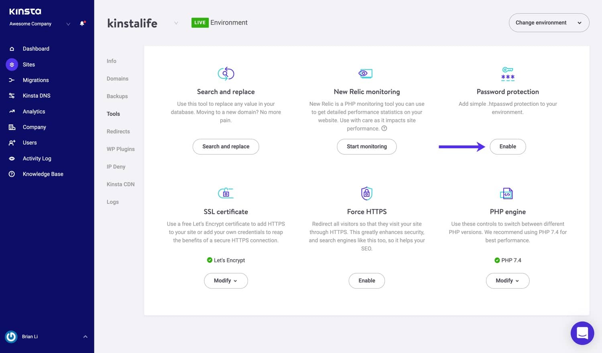602x353 pixels.
Task: Open the Redirects section
Action: tap(118, 131)
